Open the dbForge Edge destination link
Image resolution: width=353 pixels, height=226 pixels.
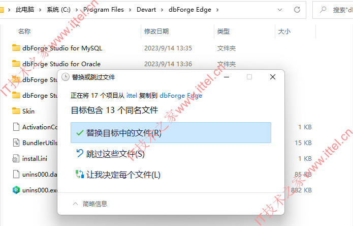click(x=181, y=96)
